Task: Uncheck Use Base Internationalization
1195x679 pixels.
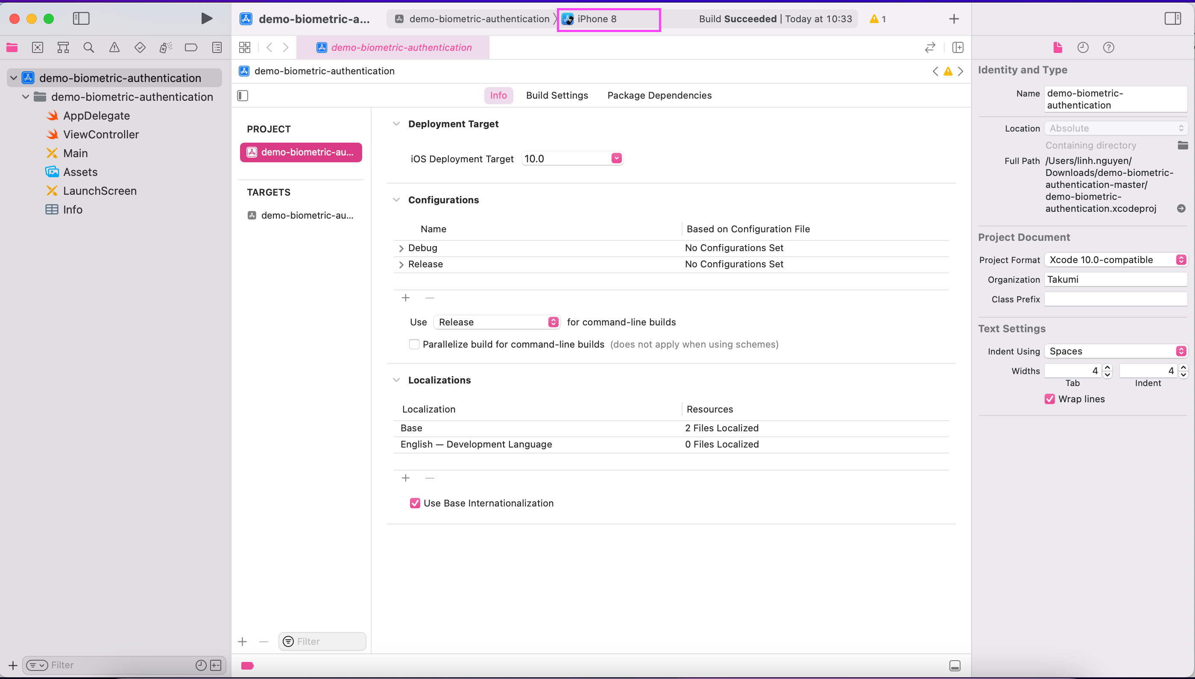Action: point(415,503)
